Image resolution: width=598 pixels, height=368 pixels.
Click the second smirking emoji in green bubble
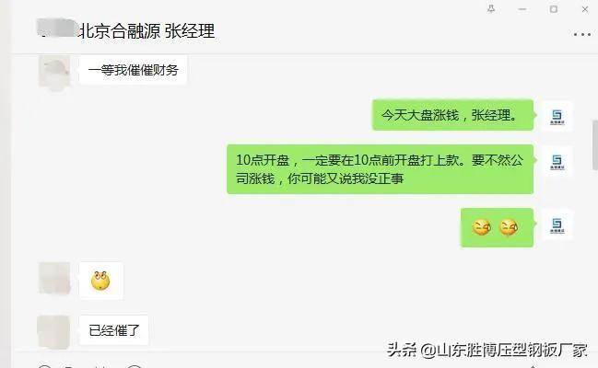pos(509,227)
